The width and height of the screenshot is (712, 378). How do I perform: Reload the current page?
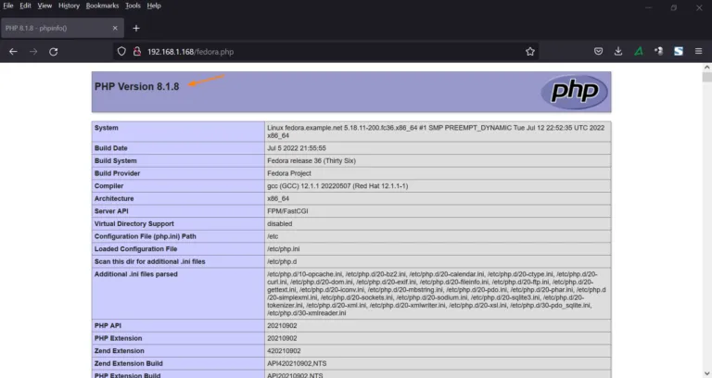click(x=53, y=52)
